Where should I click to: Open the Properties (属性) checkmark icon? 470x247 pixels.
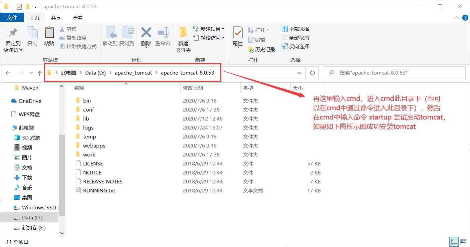(x=238, y=33)
